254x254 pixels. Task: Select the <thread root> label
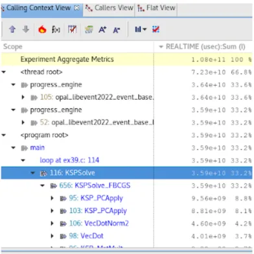coord(41,72)
